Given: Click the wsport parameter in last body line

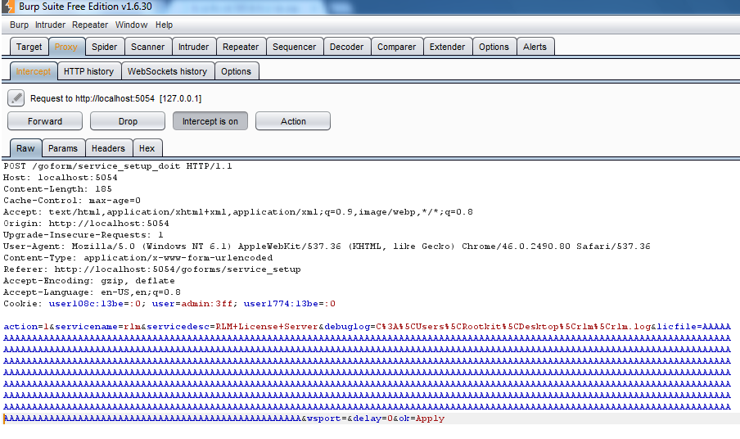Looking at the screenshot, I should pos(324,419).
